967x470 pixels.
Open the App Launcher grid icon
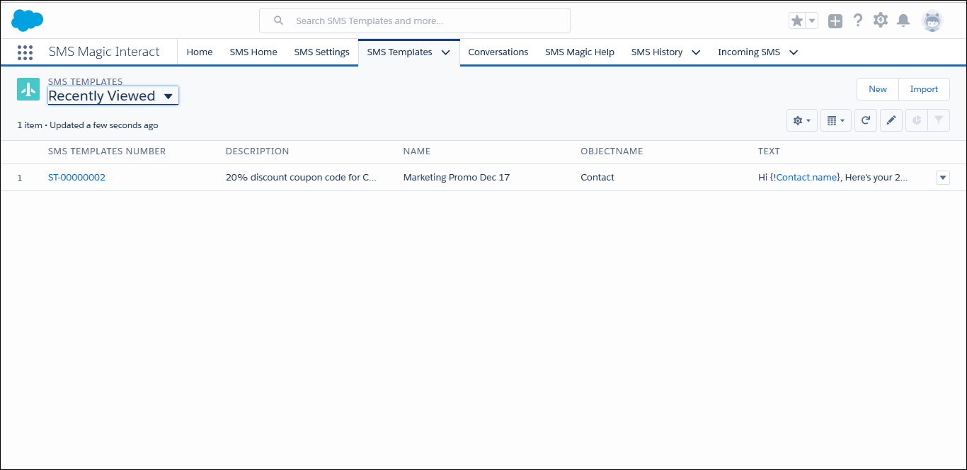[25, 52]
